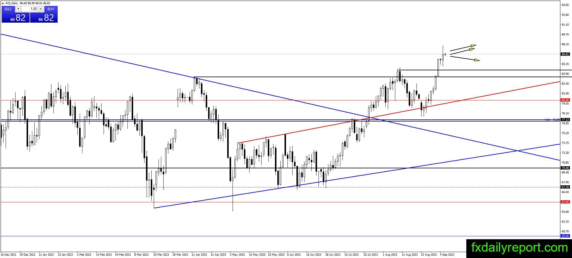Click the 23 Jan 2023 date label
This screenshot has width=572, height=258.
pos(65,255)
